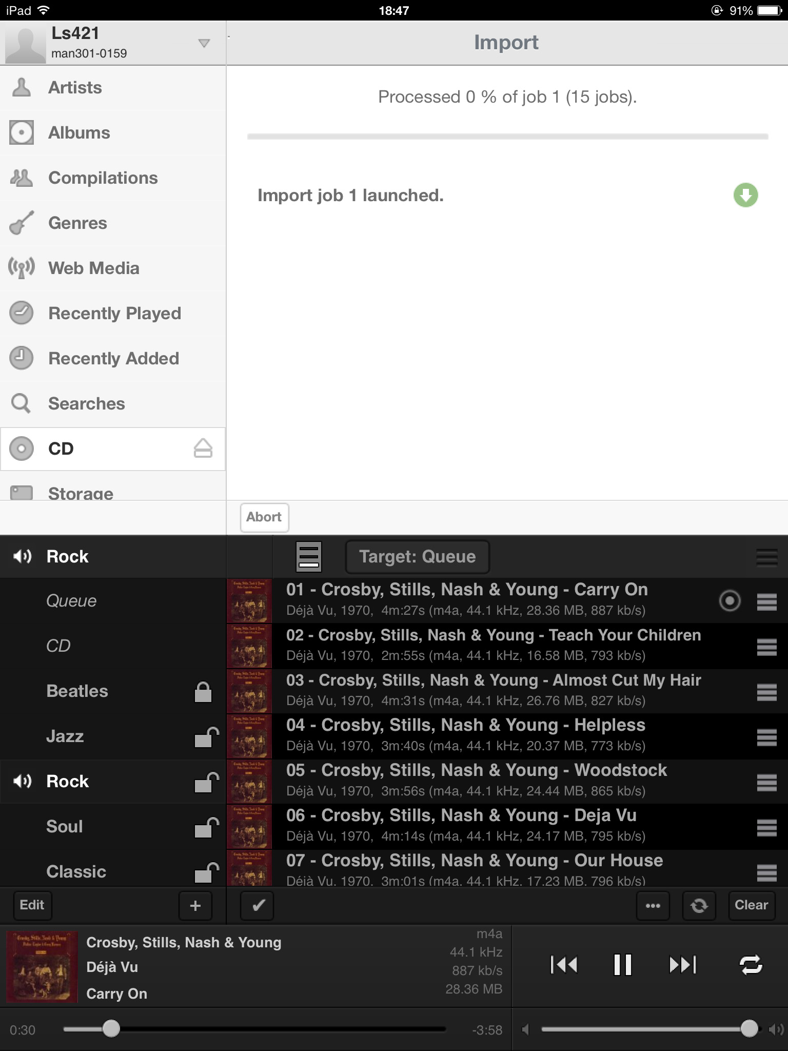
Task: Pause playback
Action: tap(623, 965)
